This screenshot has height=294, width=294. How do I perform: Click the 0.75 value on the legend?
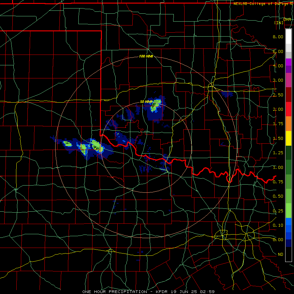coord(278,182)
